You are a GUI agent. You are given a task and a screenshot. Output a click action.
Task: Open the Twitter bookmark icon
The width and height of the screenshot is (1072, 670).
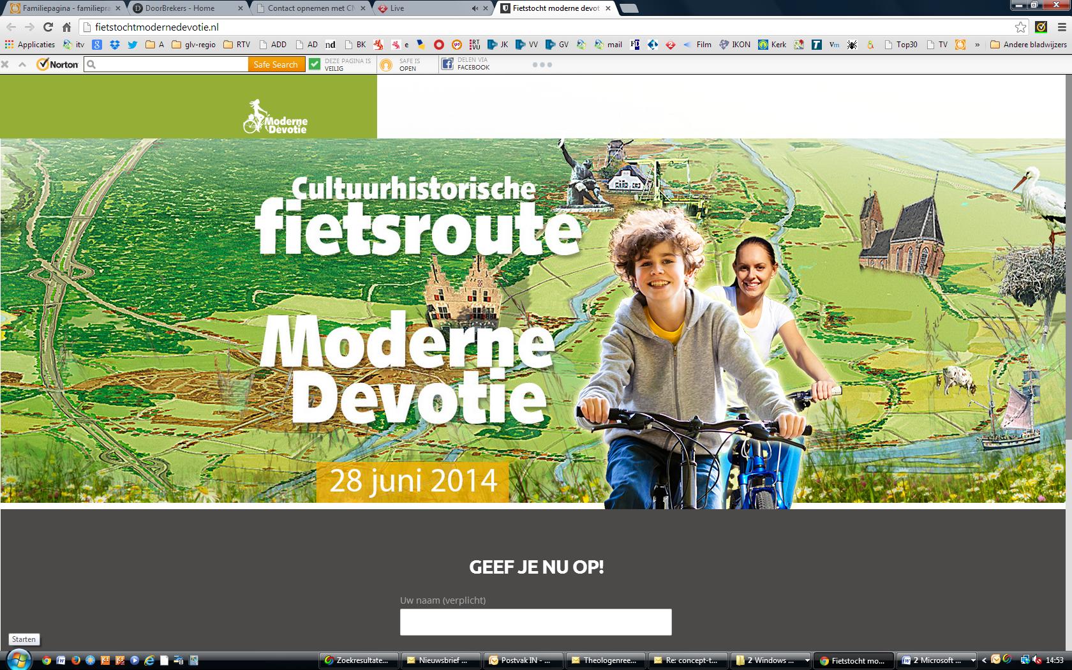point(132,45)
